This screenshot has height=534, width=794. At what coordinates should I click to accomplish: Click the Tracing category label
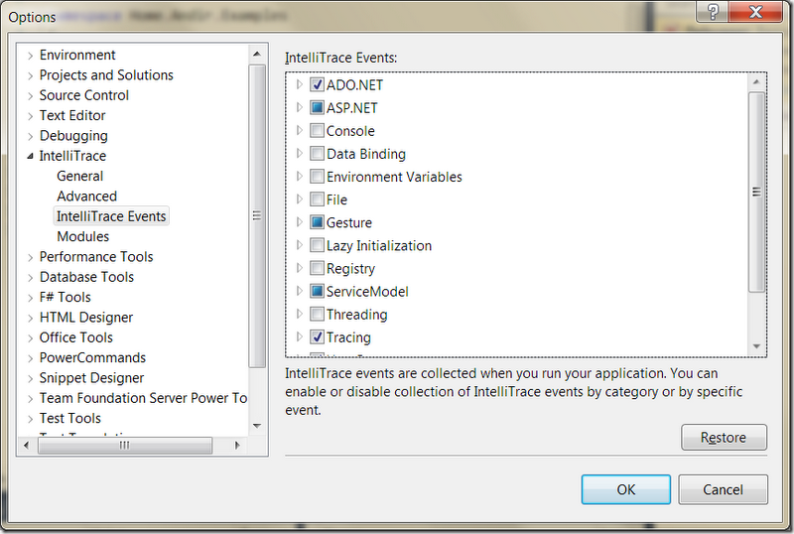(x=348, y=337)
